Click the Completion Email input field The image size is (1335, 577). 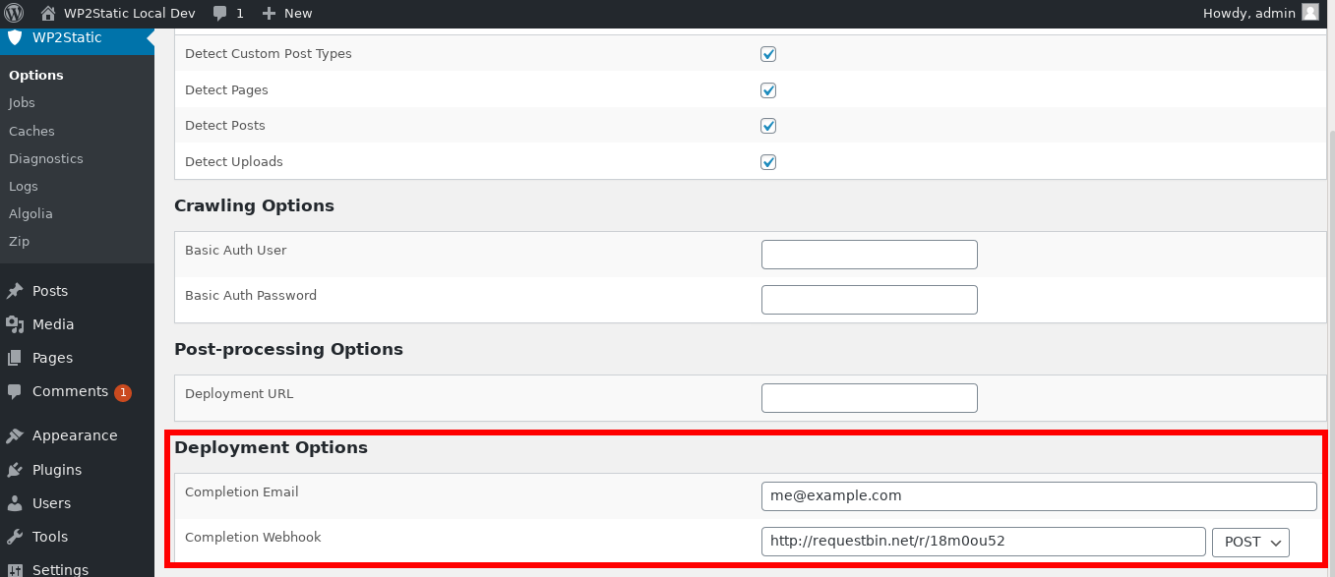[x=1038, y=495]
